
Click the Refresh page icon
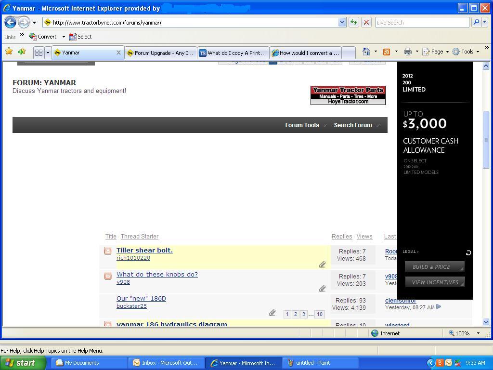tap(354, 22)
